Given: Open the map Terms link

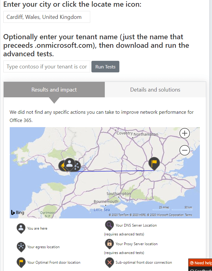Looking at the screenshot, I should (x=189, y=215).
